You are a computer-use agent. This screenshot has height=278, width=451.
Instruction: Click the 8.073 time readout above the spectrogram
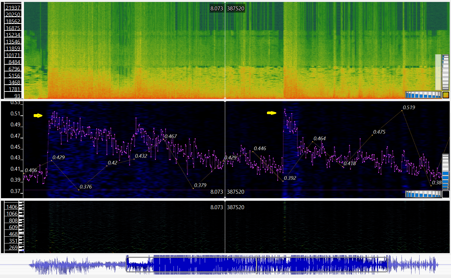pos(217,8)
